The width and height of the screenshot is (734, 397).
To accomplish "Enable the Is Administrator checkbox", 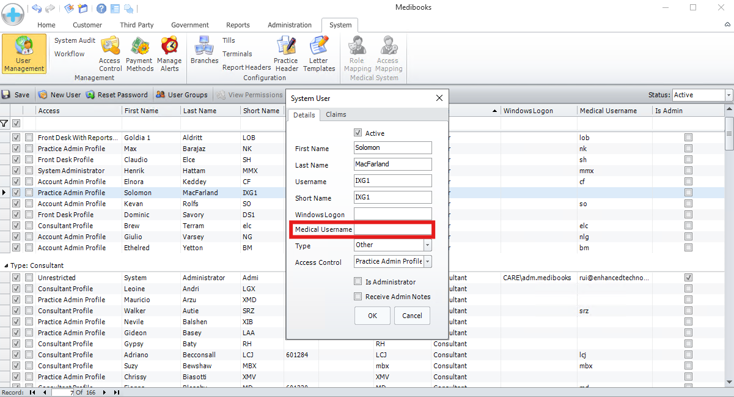I will [358, 282].
